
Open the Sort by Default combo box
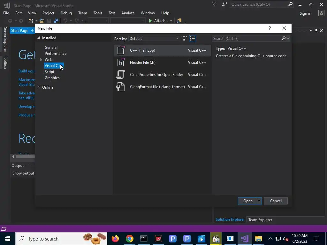click(154, 39)
